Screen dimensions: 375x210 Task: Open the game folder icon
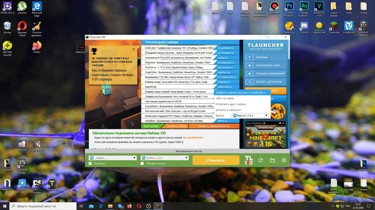[272, 160]
